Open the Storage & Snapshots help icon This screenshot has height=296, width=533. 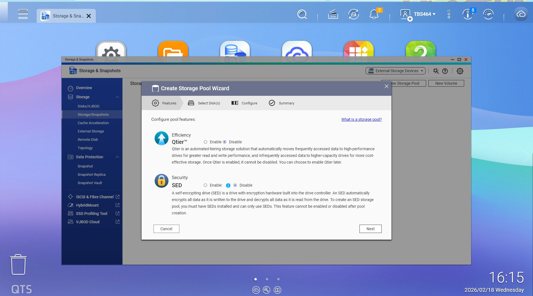[x=445, y=71]
